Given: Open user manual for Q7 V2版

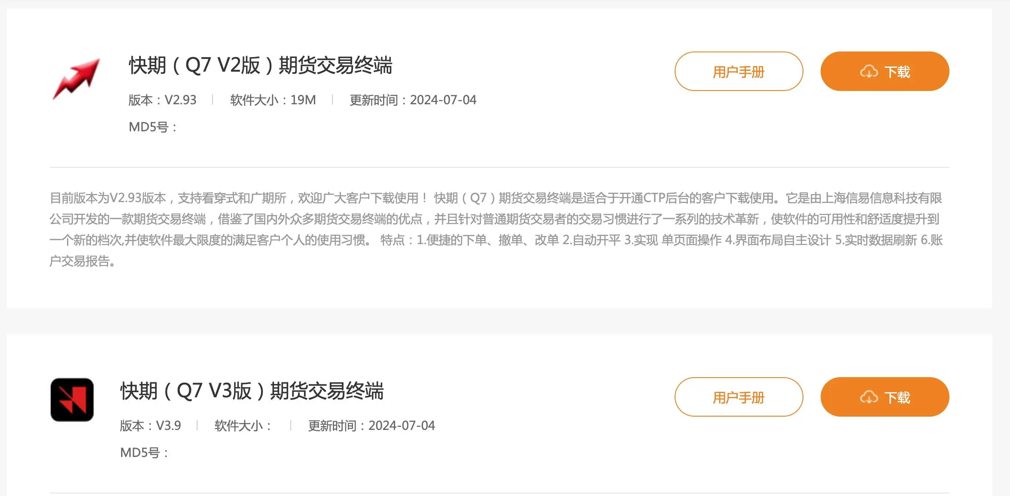Looking at the screenshot, I should [x=739, y=71].
